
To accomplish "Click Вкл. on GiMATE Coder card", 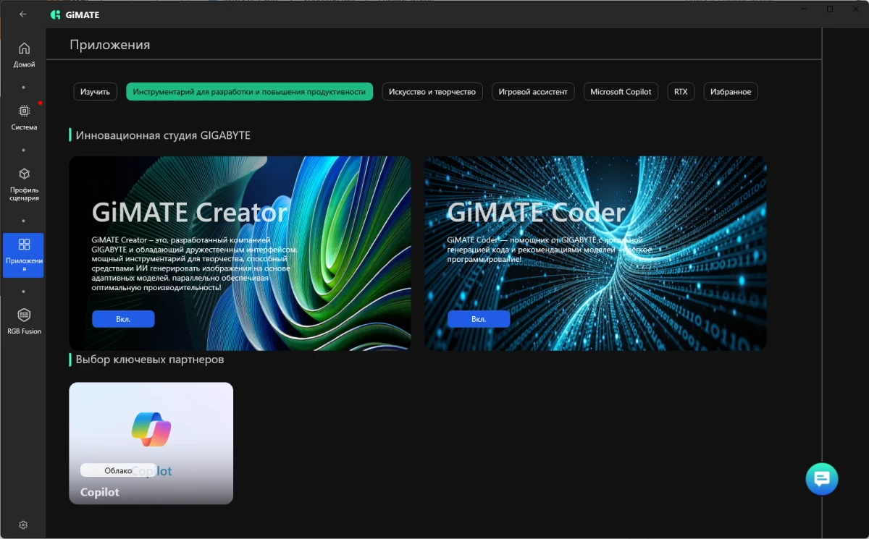I will (479, 319).
